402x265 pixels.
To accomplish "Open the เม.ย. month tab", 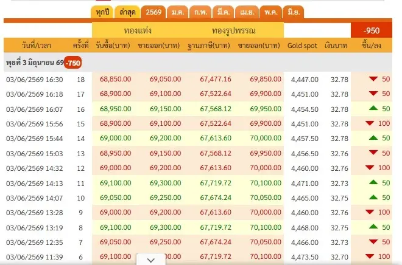I will click(247, 12).
